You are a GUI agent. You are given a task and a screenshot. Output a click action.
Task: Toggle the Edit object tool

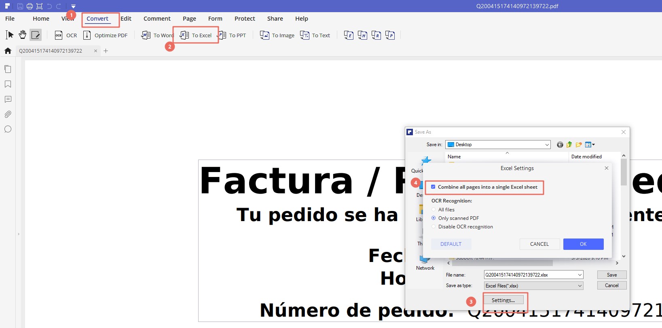tap(36, 35)
